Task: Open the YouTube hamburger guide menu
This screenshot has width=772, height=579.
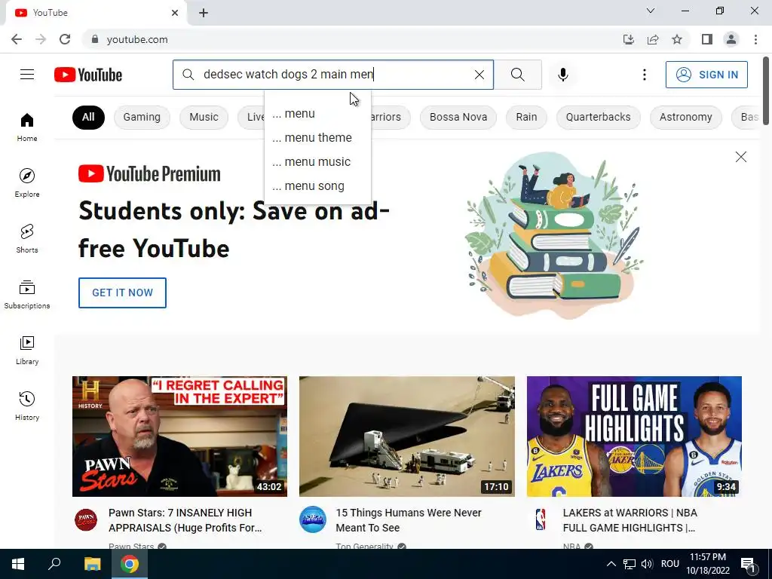Action: [x=27, y=75]
